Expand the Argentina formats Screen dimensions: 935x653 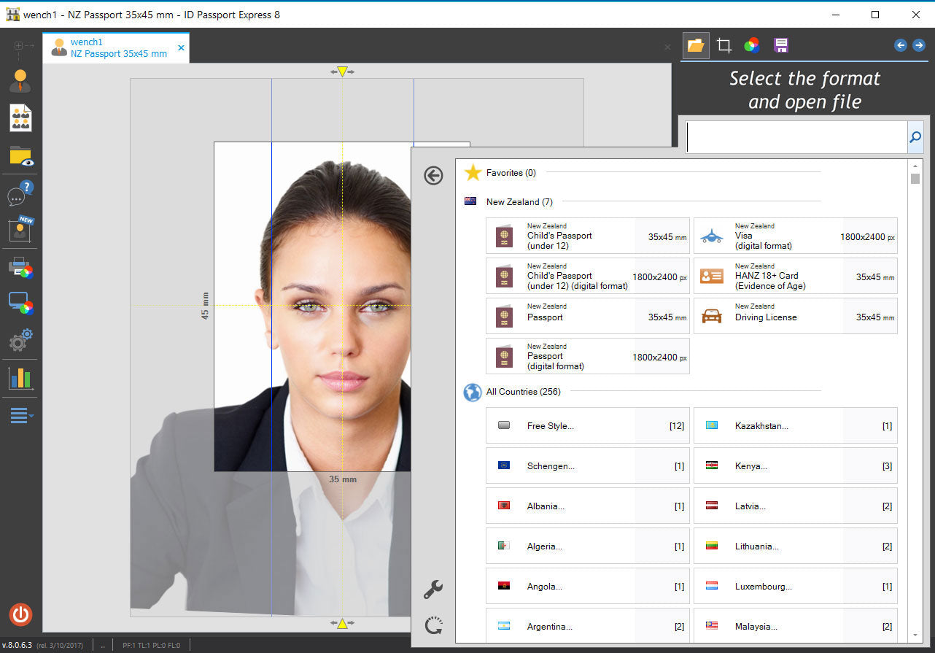588,625
